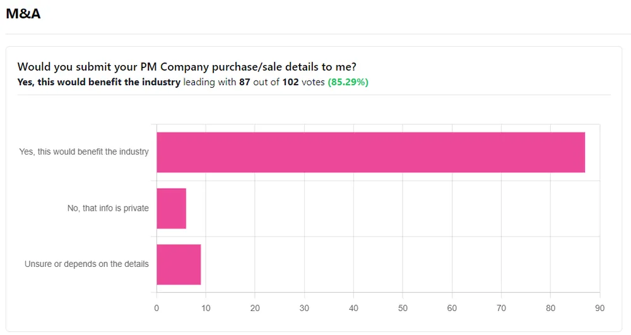Screen dimensions: 631x335
Task: Click the M&A section heading
Action: (x=23, y=14)
